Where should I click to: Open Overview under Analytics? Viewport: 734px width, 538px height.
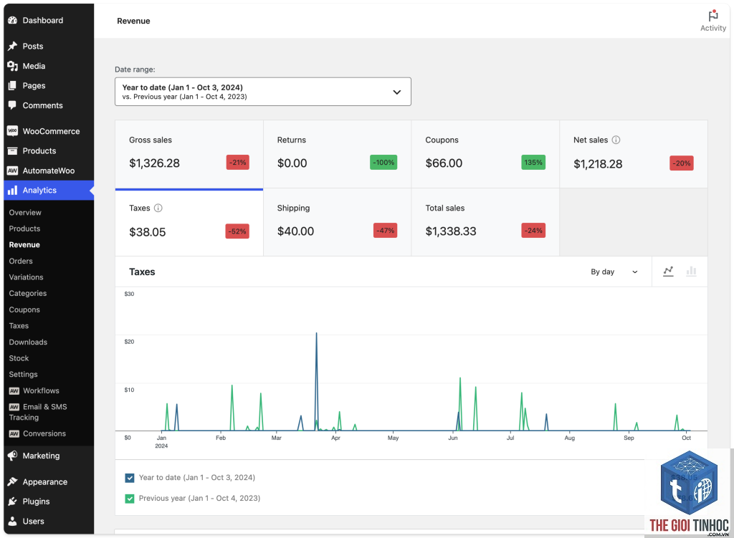pos(25,212)
